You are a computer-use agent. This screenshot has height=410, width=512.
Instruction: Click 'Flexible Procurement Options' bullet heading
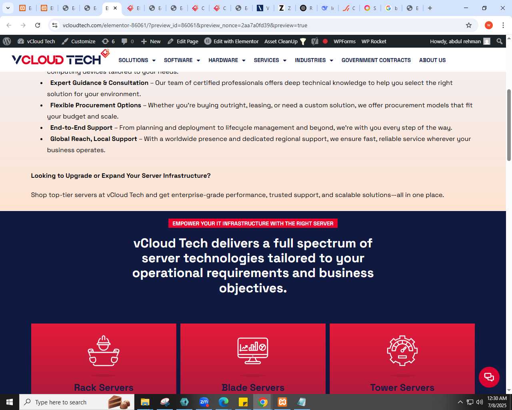click(96, 105)
